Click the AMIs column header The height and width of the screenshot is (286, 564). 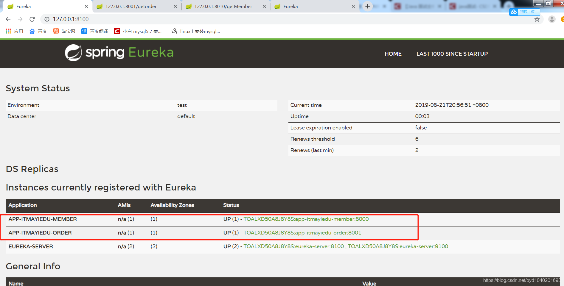pyautogui.click(x=124, y=205)
